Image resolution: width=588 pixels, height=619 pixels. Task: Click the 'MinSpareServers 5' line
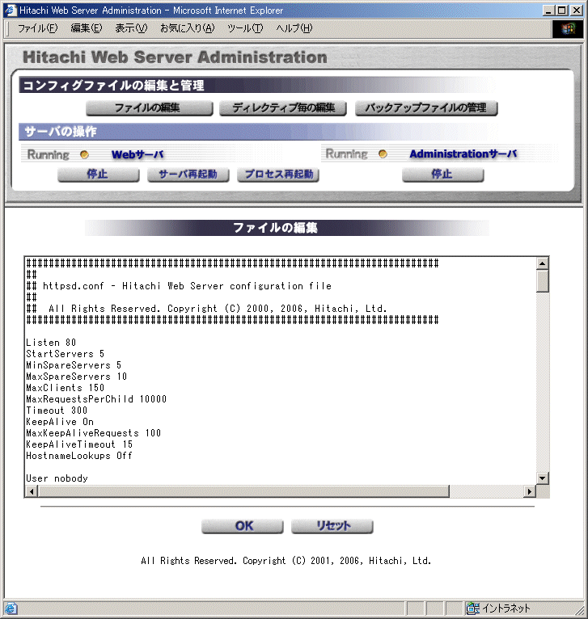coord(74,365)
